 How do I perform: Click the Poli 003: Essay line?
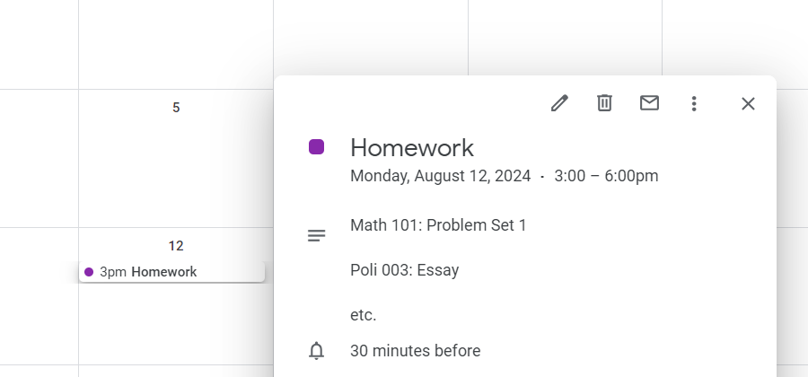pos(404,270)
